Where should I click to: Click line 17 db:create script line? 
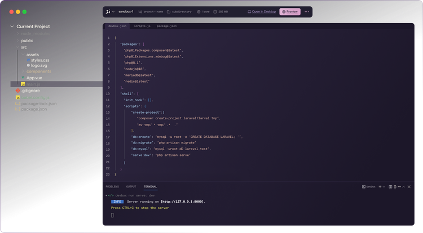pos(187,137)
